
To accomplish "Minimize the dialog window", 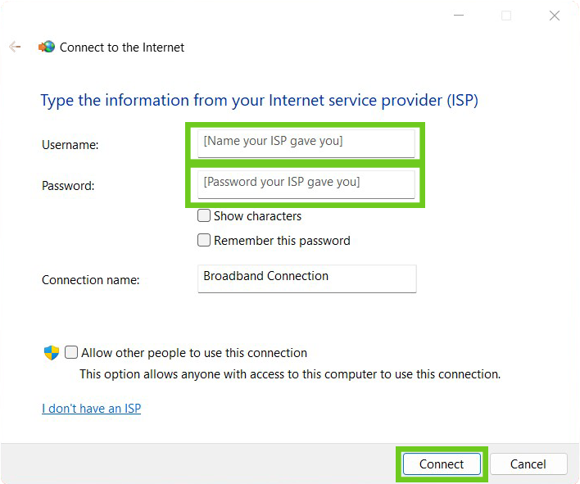I will click(457, 16).
